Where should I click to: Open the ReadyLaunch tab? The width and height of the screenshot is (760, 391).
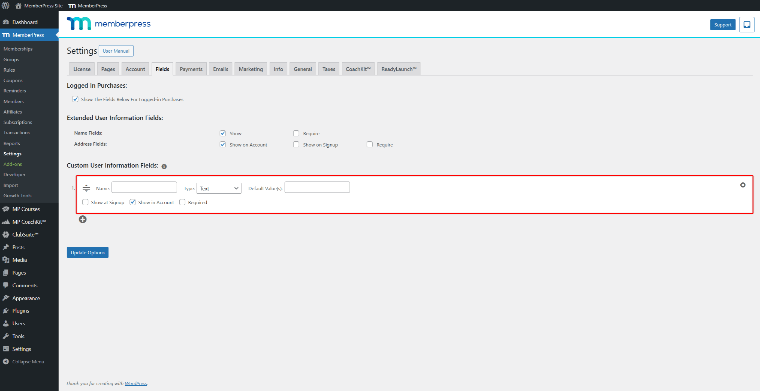(399, 69)
